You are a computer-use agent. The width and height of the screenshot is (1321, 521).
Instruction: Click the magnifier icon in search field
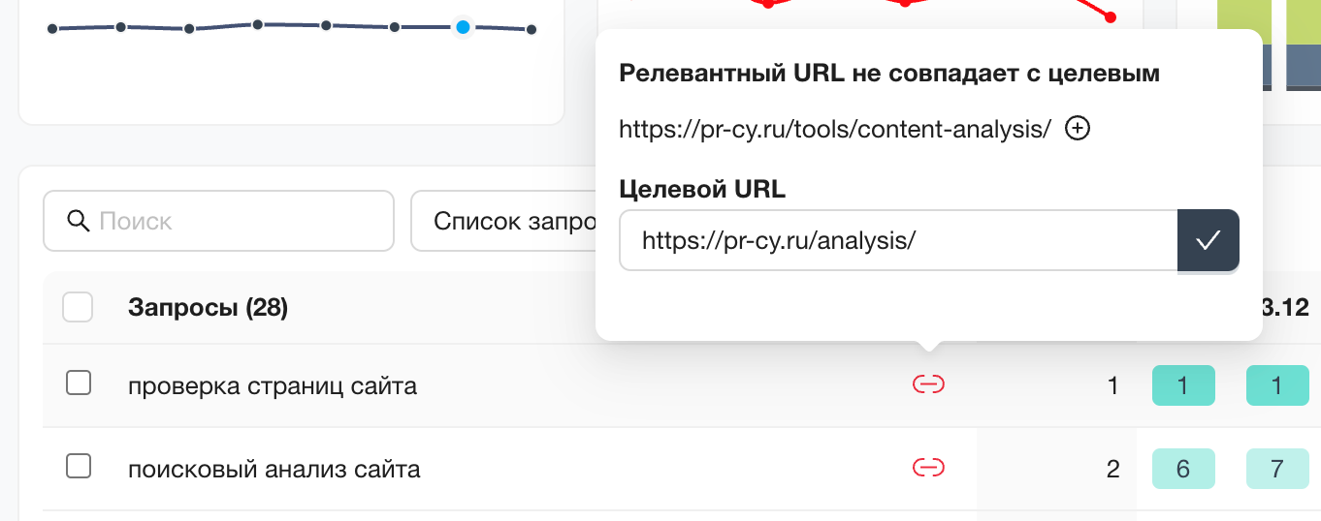[79, 221]
